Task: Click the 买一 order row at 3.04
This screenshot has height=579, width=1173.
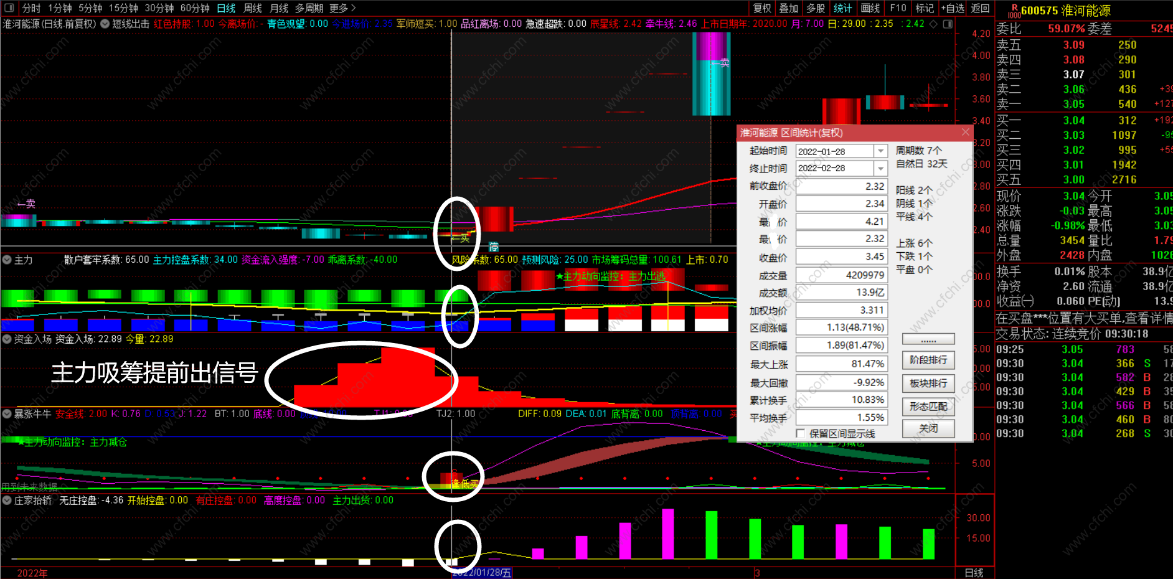Action: tap(1084, 120)
